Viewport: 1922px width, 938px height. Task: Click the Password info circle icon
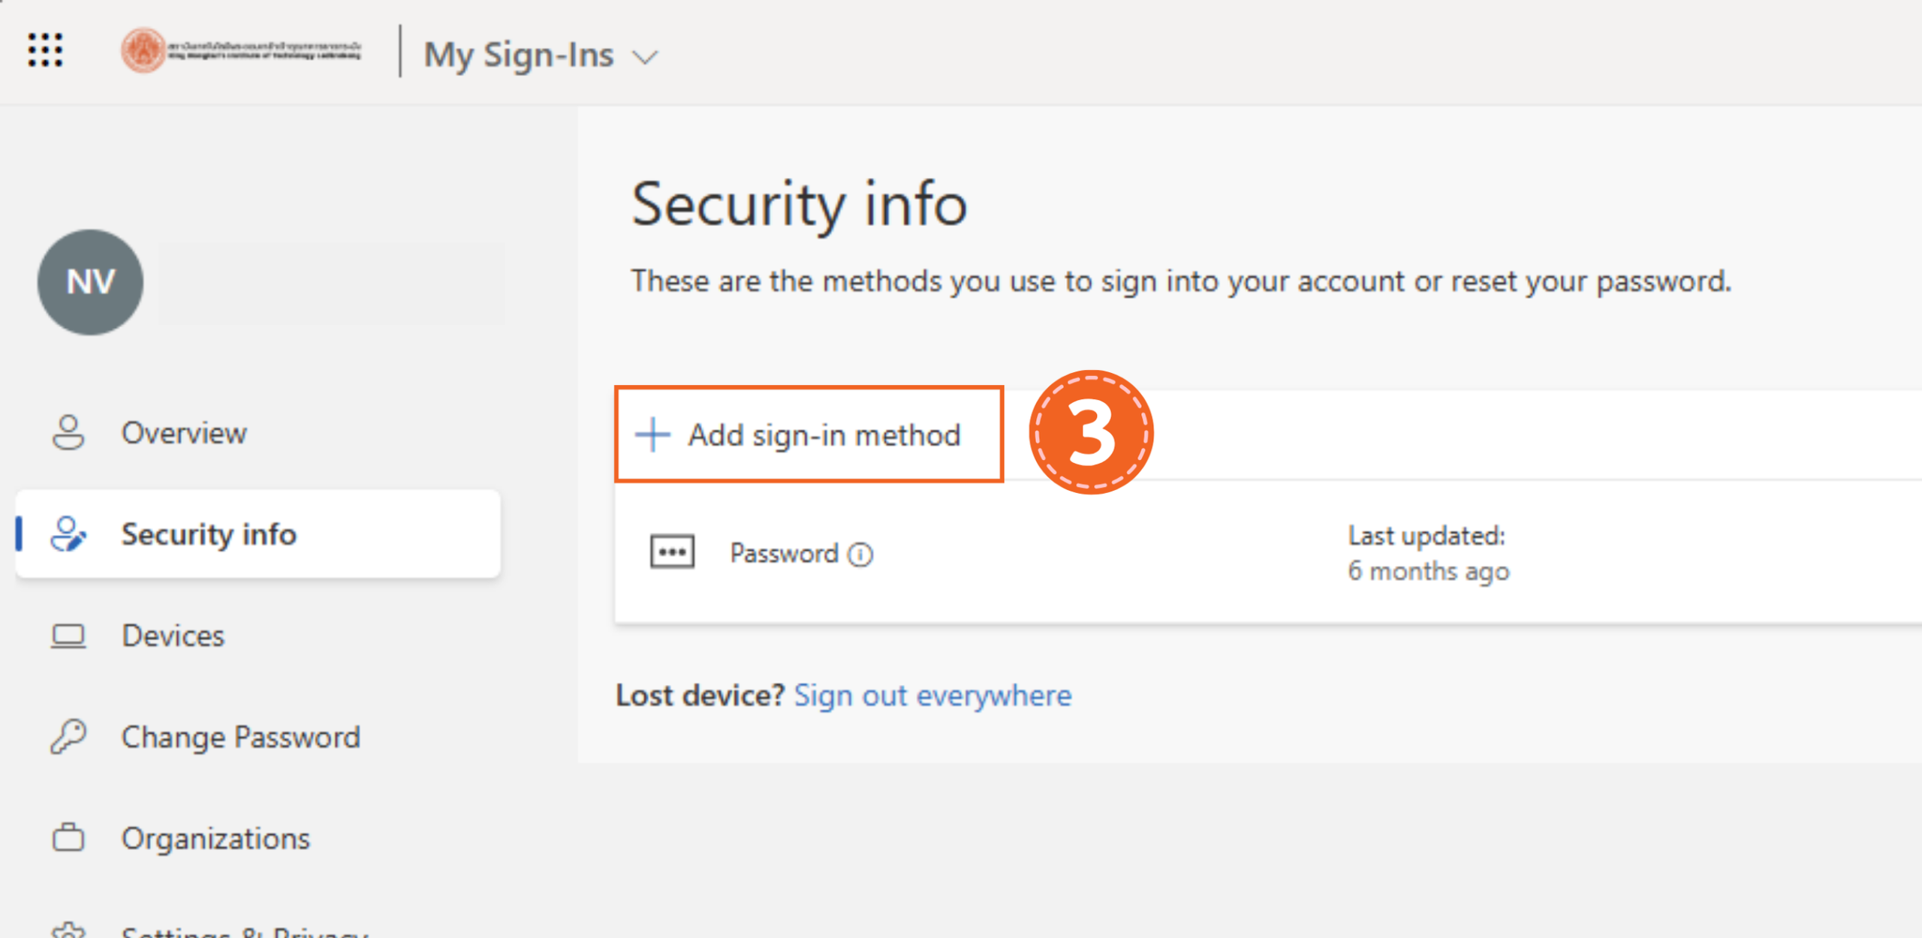pyautogui.click(x=860, y=555)
